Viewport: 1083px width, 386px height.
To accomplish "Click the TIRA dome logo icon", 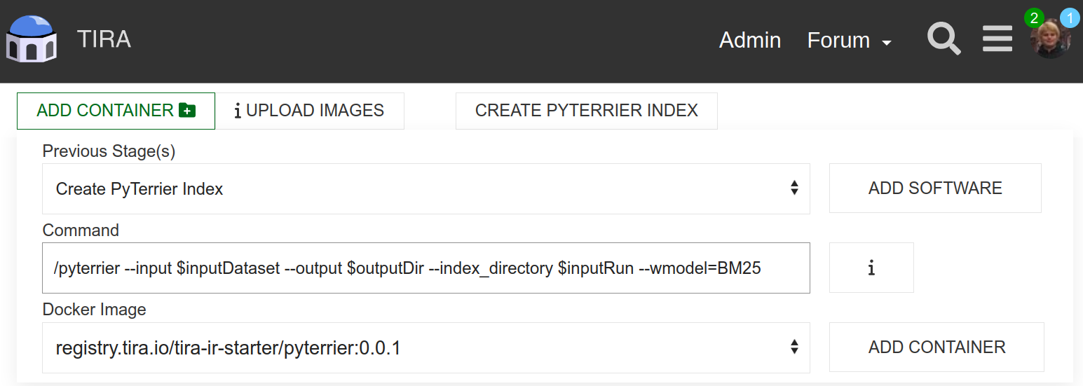I will 31,40.
